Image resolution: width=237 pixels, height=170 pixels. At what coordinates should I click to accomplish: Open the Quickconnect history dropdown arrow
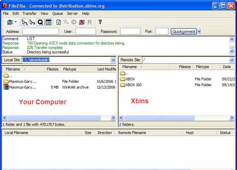pyautogui.click(x=199, y=32)
